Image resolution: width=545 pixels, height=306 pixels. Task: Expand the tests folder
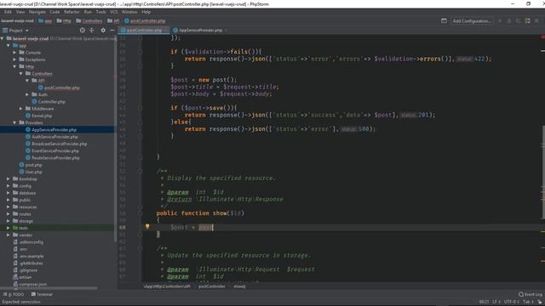pyautogui.click(x=9, y=228)
